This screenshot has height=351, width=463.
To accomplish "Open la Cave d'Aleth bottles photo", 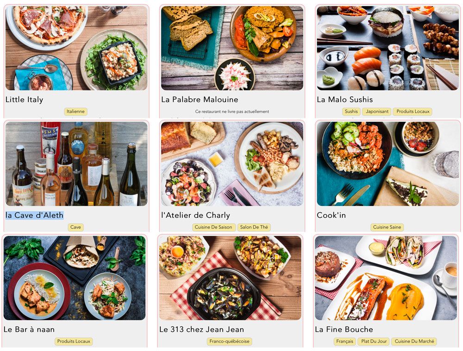I will pos(76,163).
